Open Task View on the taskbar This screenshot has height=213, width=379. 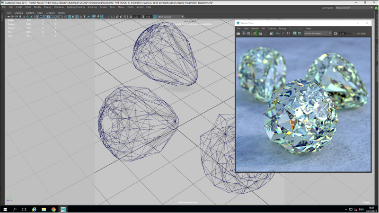click(24, 209)
